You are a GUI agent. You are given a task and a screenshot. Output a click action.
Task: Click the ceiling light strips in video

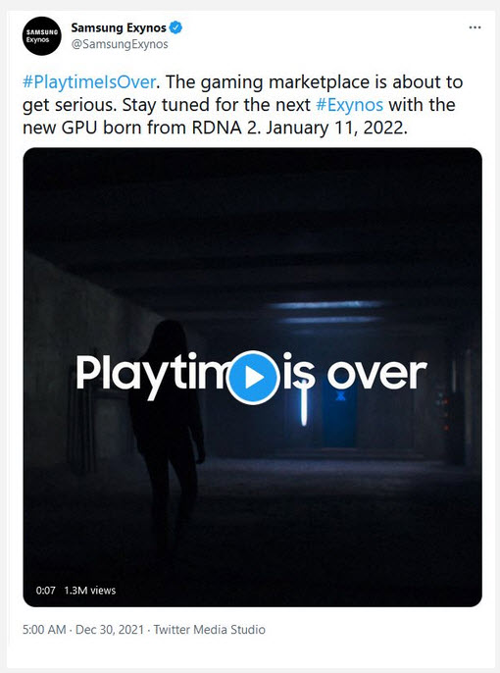coord(326,312)
